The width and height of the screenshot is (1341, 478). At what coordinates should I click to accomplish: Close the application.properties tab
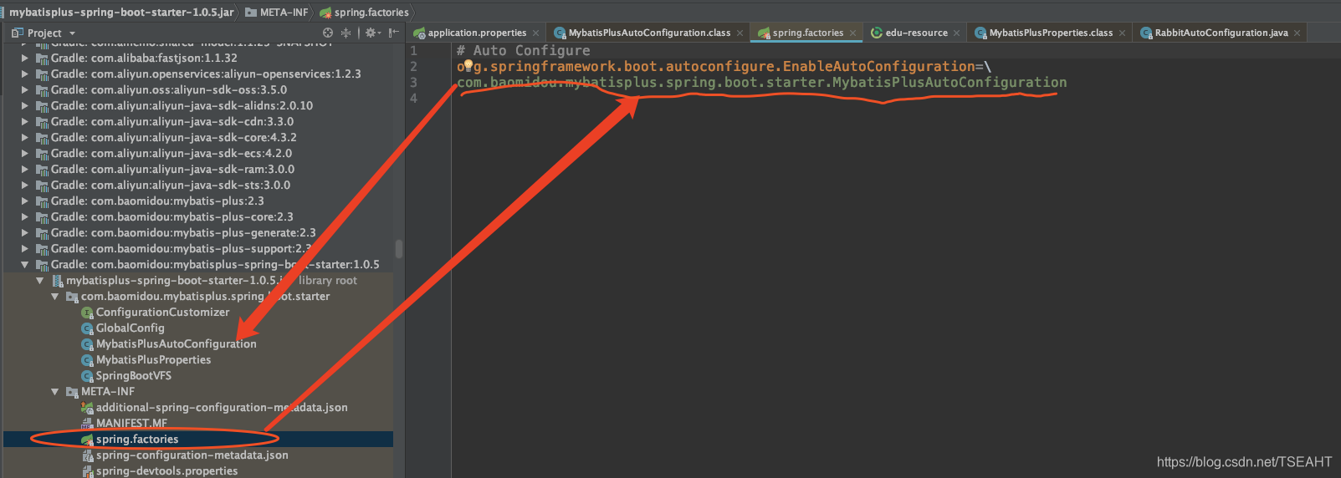[x=535, y=33]
